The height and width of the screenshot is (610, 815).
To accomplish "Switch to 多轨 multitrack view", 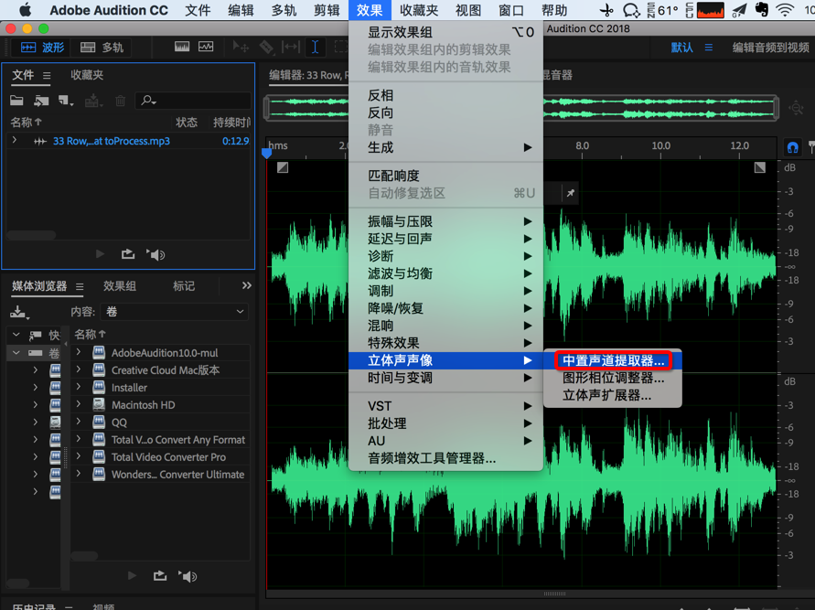I will click(102, 48).
